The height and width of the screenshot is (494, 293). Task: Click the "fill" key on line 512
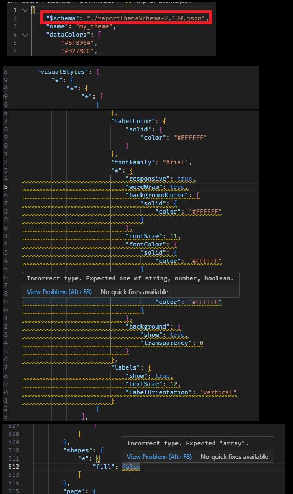click(103, 467)
